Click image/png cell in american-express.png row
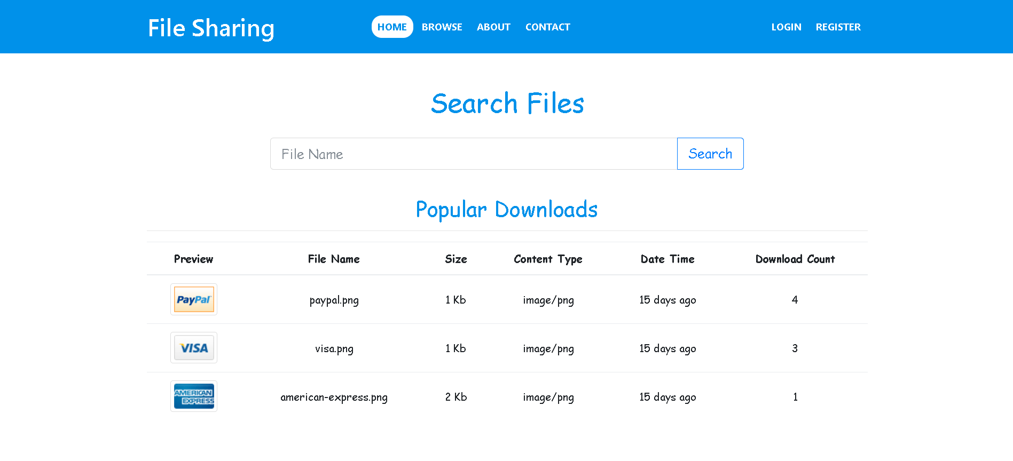The image size is (1013, 461). 548,397
